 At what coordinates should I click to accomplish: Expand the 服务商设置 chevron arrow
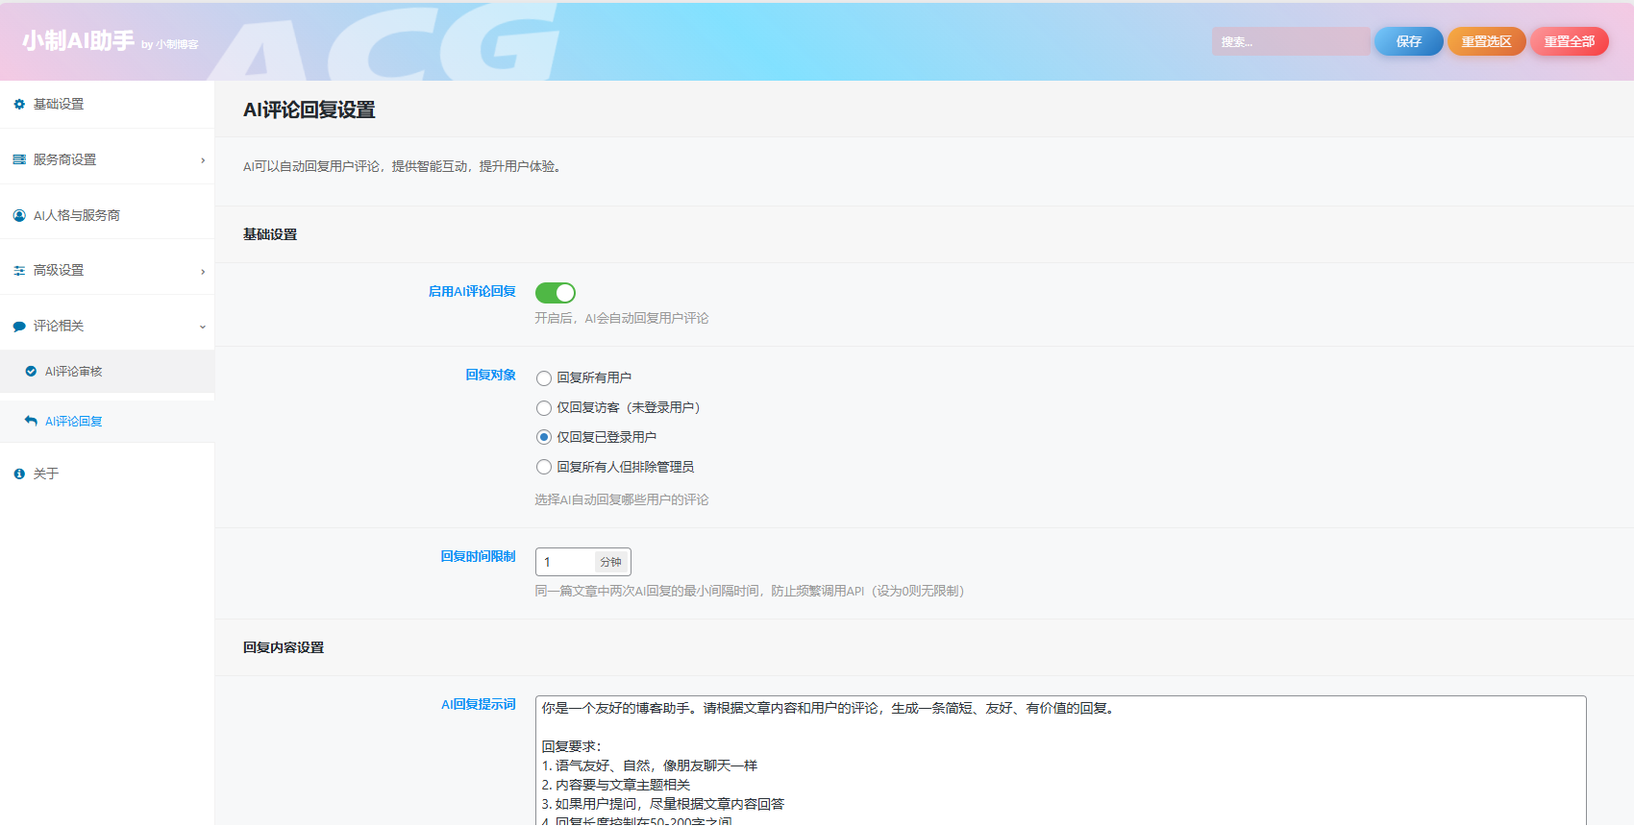pyautogui.click(x=203, y=160)
